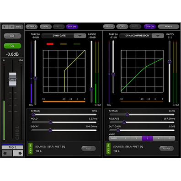Toggle DYN ON for DYN1 gate
This screenshot has height=181, width=181.
pyautogui.click(x=72, y=27)
